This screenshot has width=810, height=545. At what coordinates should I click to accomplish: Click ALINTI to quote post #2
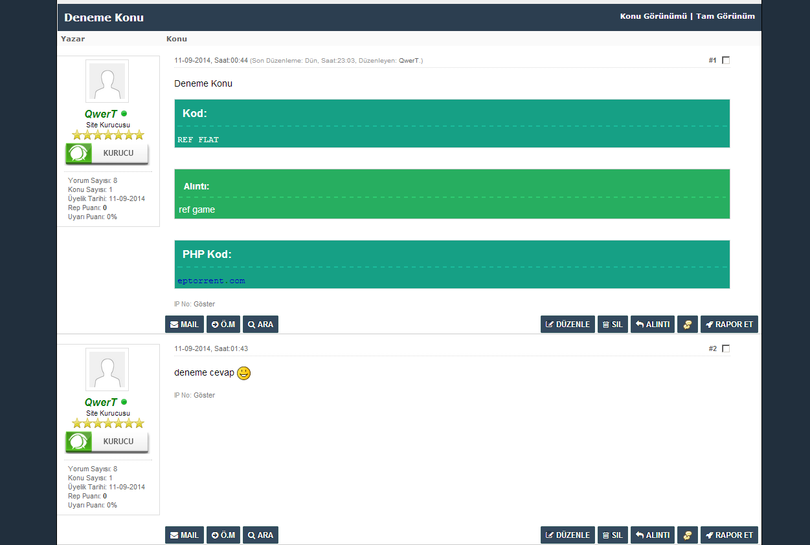(653, 535)
